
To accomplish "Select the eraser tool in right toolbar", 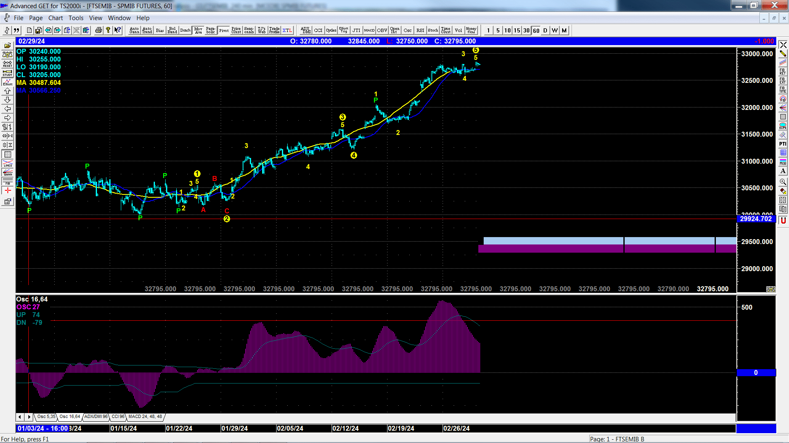I will point(783,191).
